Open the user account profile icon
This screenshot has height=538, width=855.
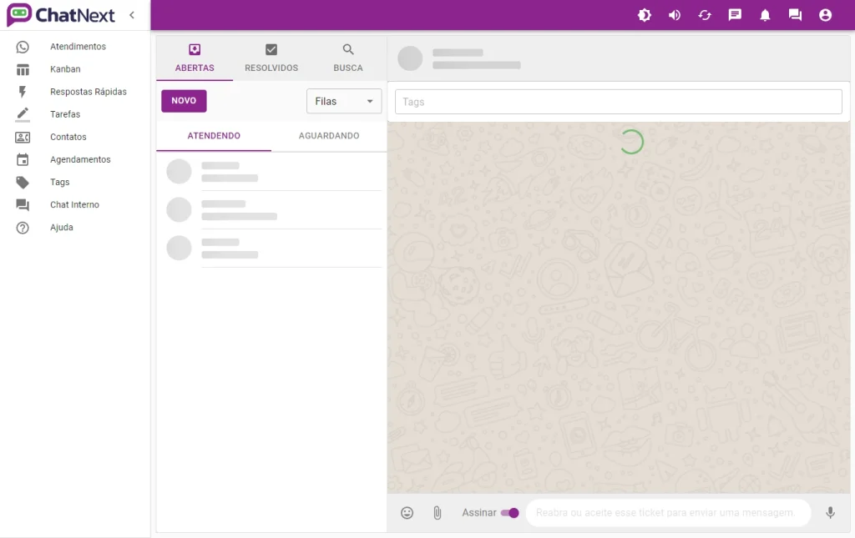826,15
